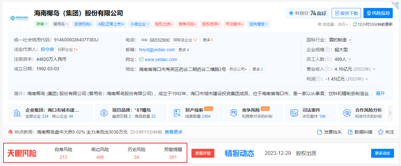Expand the 小微企业 tag dropdown
Screen dimensions: 401x166
click(x=140, y=24)
